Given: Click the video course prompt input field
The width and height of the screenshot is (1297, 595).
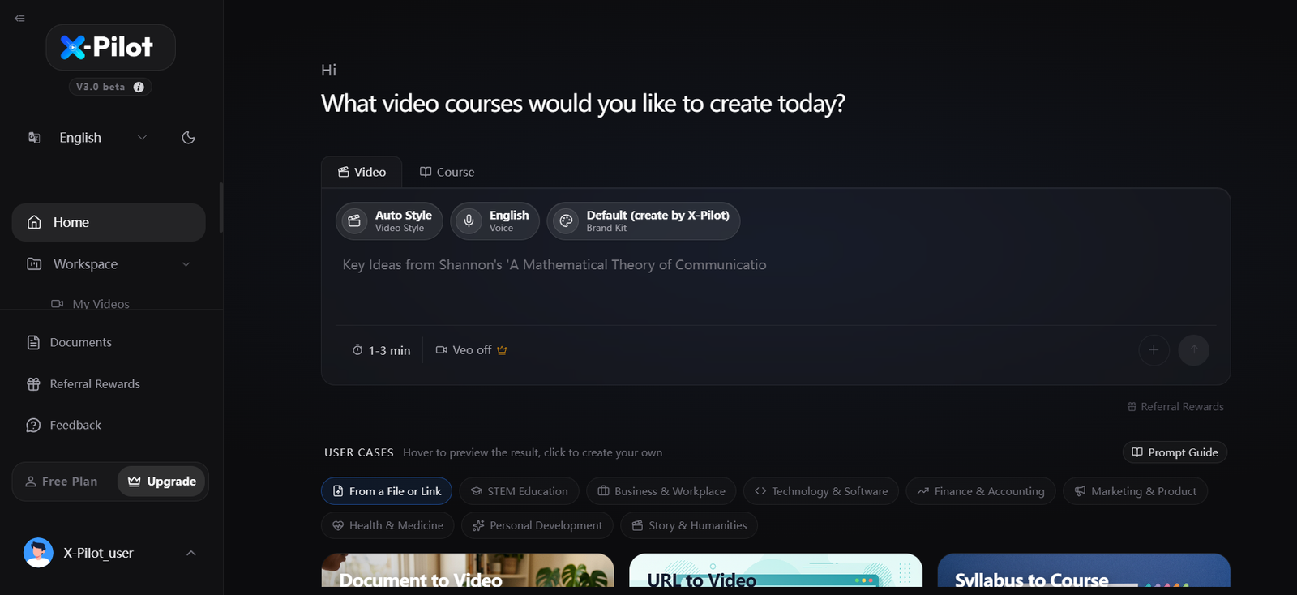Looking at the screenshot, I should tap(776, 284).
